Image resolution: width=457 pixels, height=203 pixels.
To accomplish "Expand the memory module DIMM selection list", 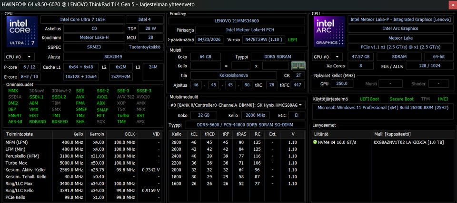I will point(237,105).
